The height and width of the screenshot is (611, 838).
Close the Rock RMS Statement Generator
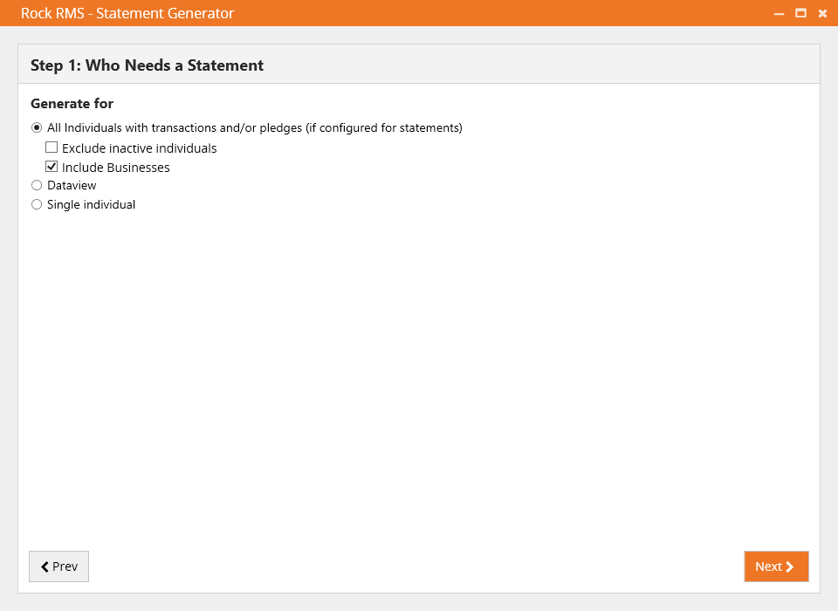(x=822, y=13)
